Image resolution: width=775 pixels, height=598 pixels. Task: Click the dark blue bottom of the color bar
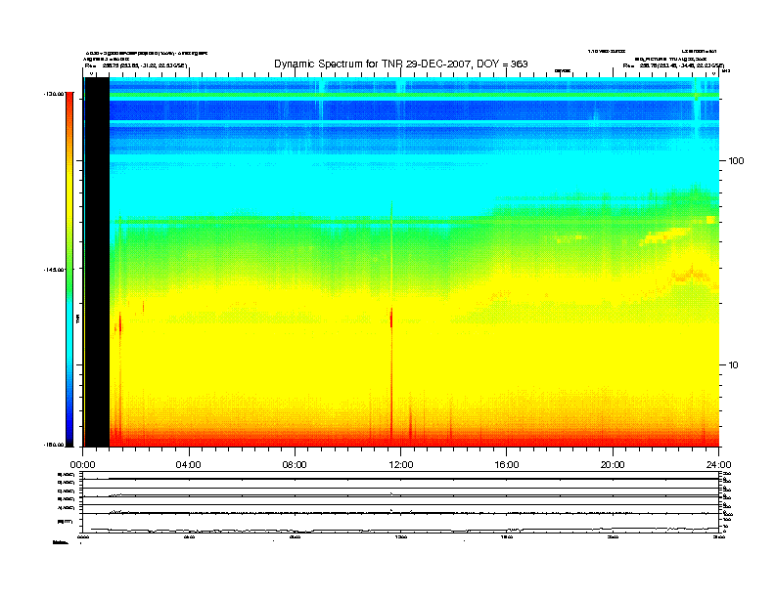click(x=69, y=432)
